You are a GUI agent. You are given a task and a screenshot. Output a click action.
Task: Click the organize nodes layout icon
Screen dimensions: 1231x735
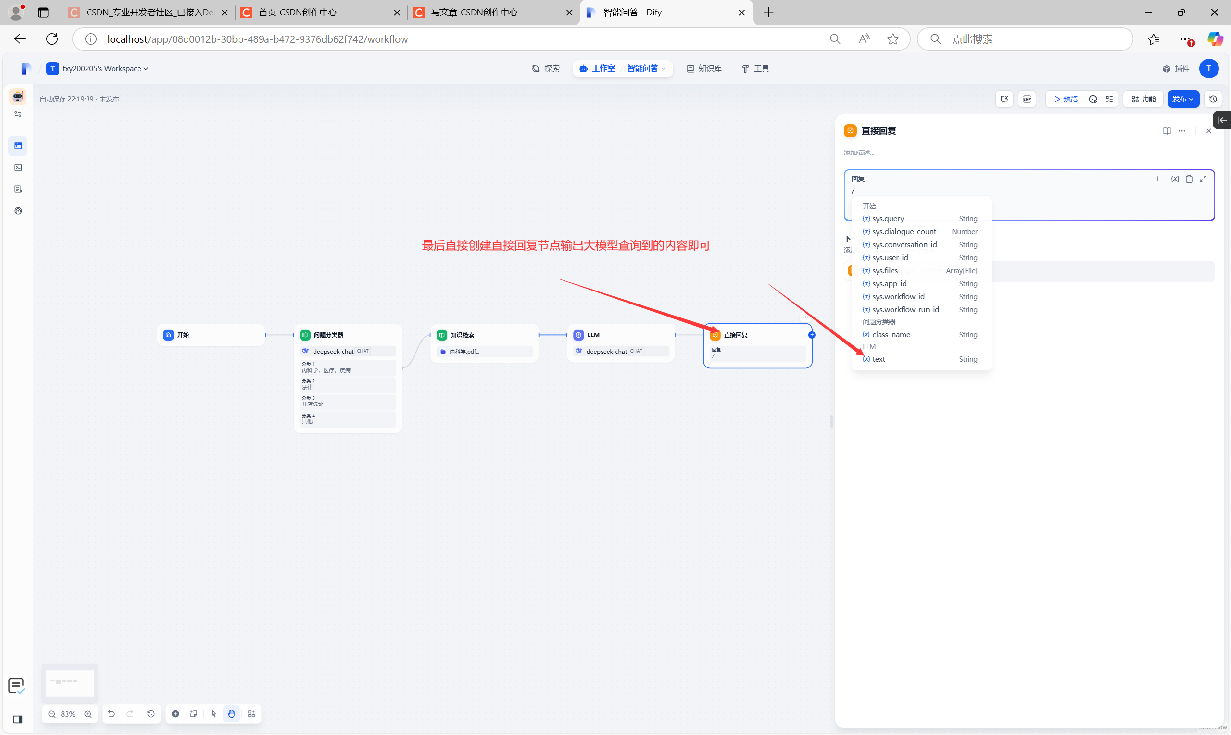(251, 714)
